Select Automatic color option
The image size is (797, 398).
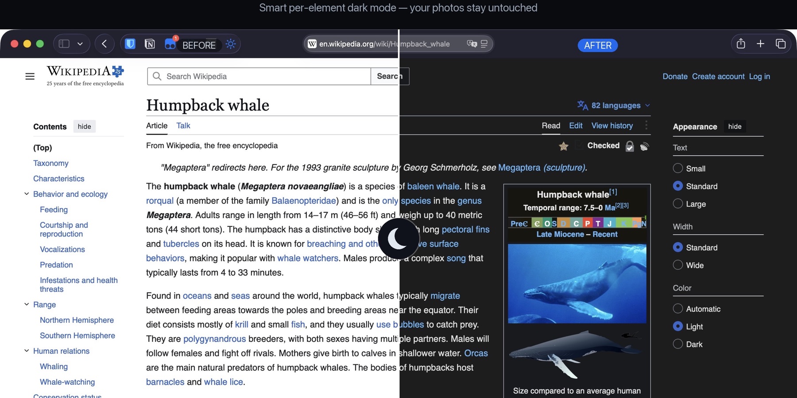(677, 309)
